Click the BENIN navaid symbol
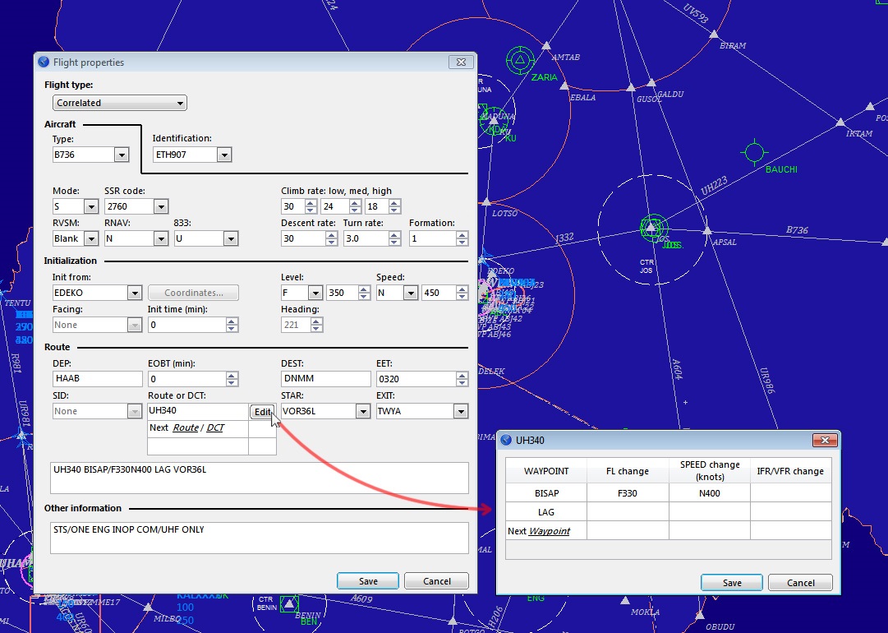The height and width of the screenshot is (633, 888). [289, 603]
